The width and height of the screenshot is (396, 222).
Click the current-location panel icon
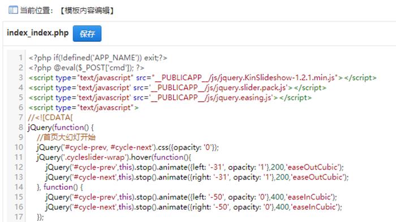tap(13, 10)
